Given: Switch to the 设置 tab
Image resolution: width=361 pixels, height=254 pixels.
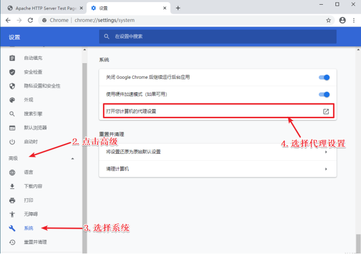Looking at the screenshot, I should point(128,8).
